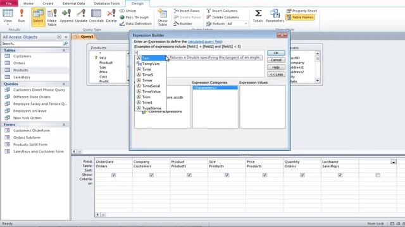Click Delete Columns in Query Setup
The image size is (405, 227).
[x=222, y=17]
